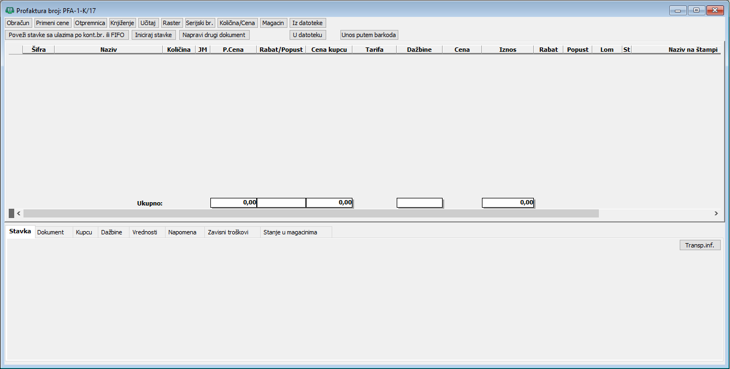The image size is (730, 369).
Task: Maximize the Profaktura window
Action: click(696, 10)
